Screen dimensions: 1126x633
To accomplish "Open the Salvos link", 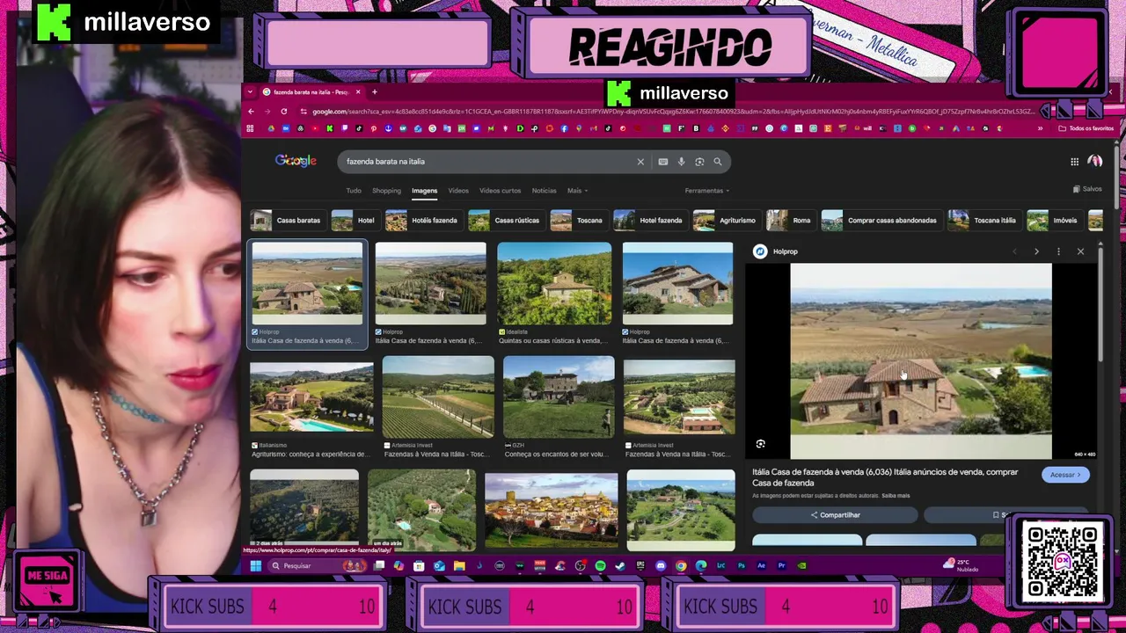I will click(x=1087, y=189).
